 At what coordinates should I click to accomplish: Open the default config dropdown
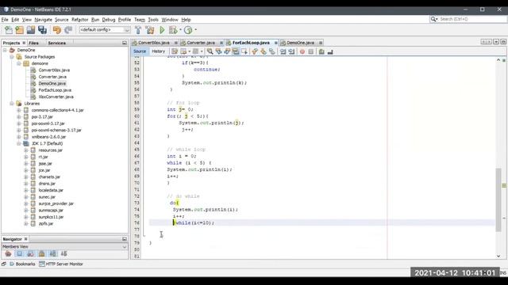click(x=105, y=30)
